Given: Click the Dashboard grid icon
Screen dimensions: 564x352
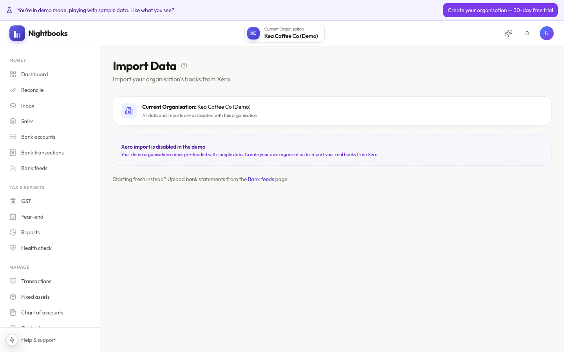Looking at the screenshot, I should (x=13, y=74).
